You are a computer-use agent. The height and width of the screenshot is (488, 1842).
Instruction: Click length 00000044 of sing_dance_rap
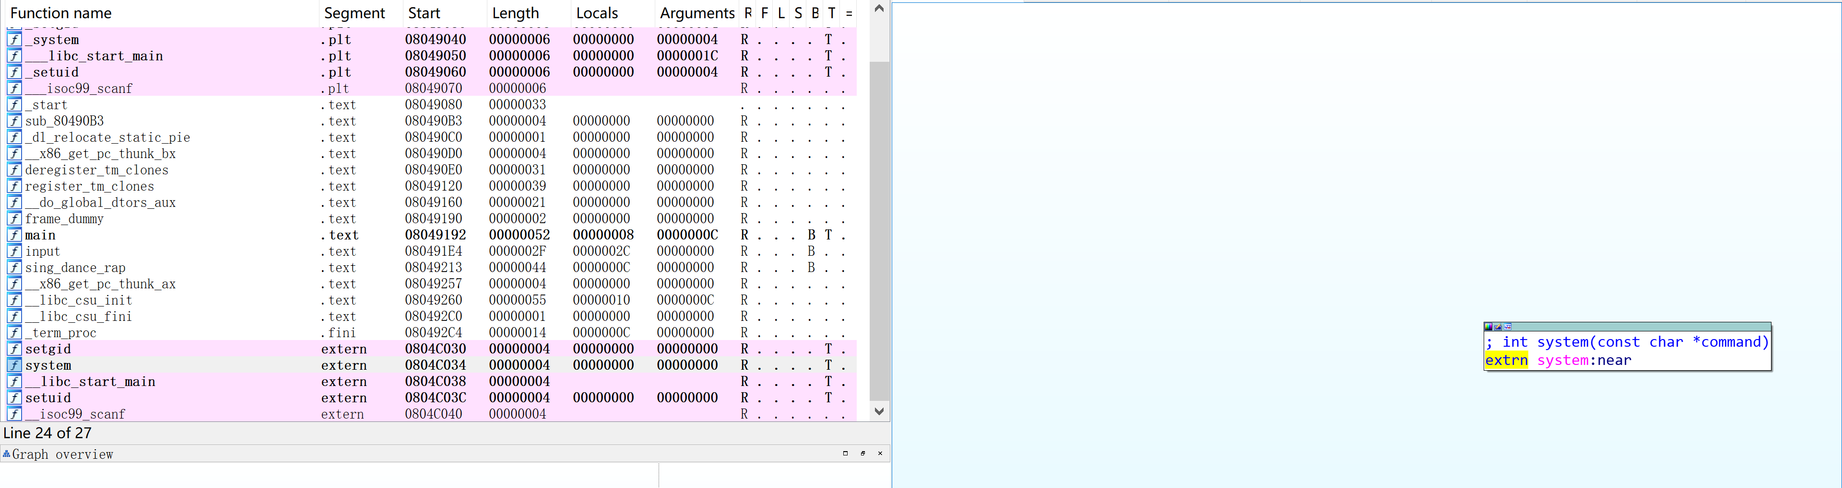coord(518,268)
